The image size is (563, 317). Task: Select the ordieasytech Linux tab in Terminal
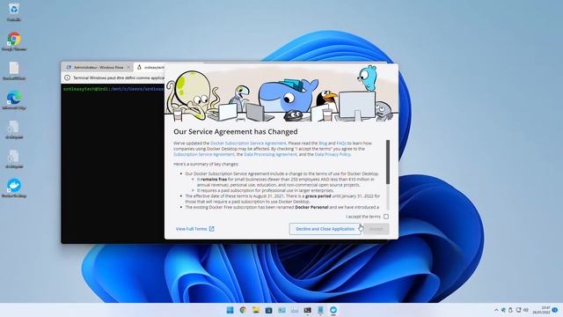pos(150,67)
